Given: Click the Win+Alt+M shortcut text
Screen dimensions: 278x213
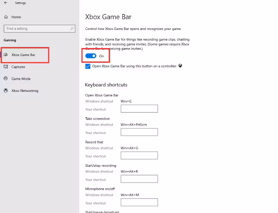Looking at the screenshot, I should click(130, 195).
